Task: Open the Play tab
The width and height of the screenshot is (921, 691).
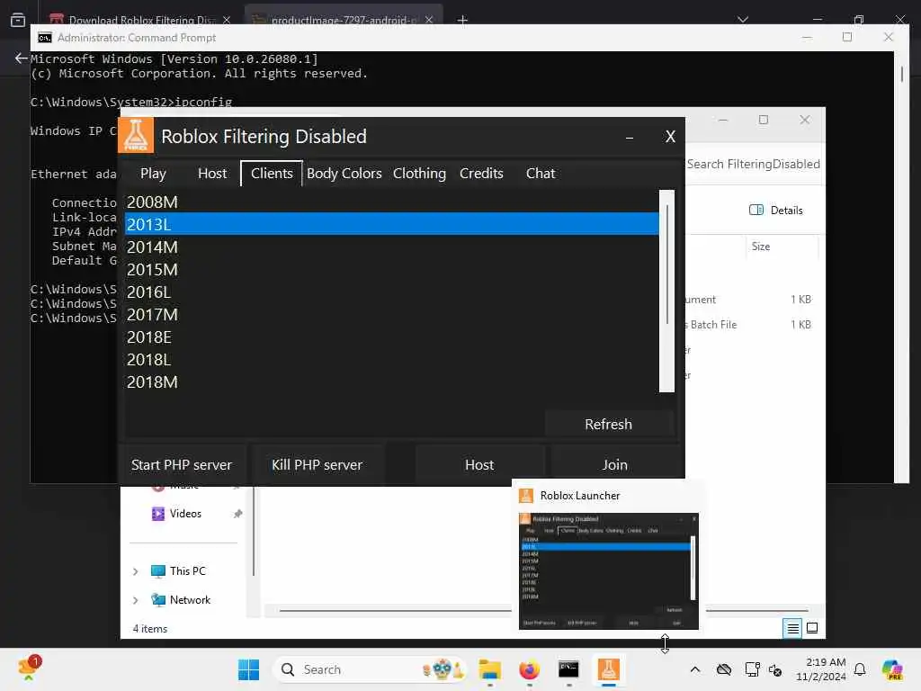Action: (x=153, y=174)
